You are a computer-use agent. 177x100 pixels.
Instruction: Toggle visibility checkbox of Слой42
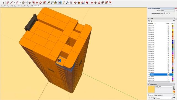click(x=168, y=74)
